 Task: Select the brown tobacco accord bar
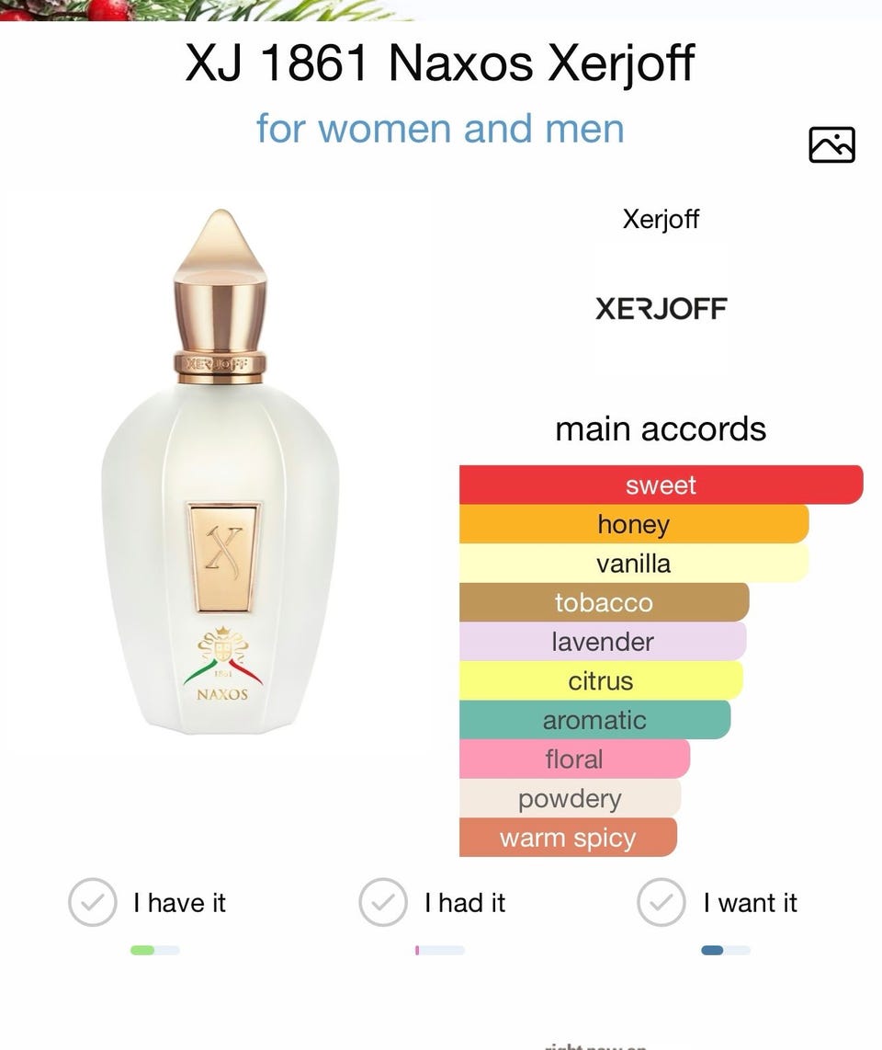pos(605,602)
